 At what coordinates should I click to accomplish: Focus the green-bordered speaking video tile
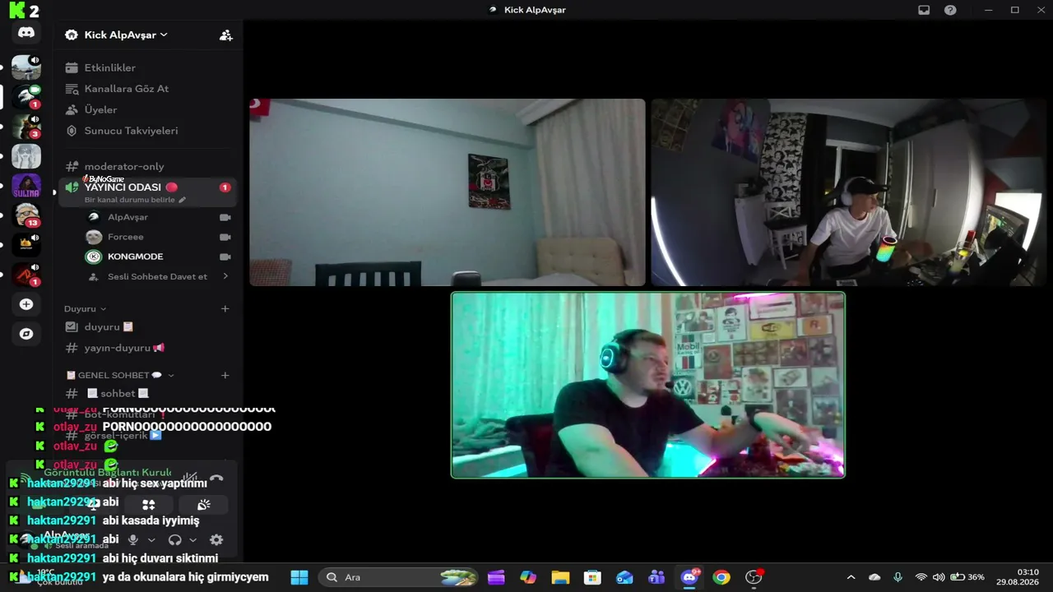pyautogui.click(x=648, y=385)
